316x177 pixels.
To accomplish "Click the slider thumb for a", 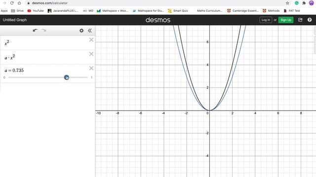I will tap(67, 77).
